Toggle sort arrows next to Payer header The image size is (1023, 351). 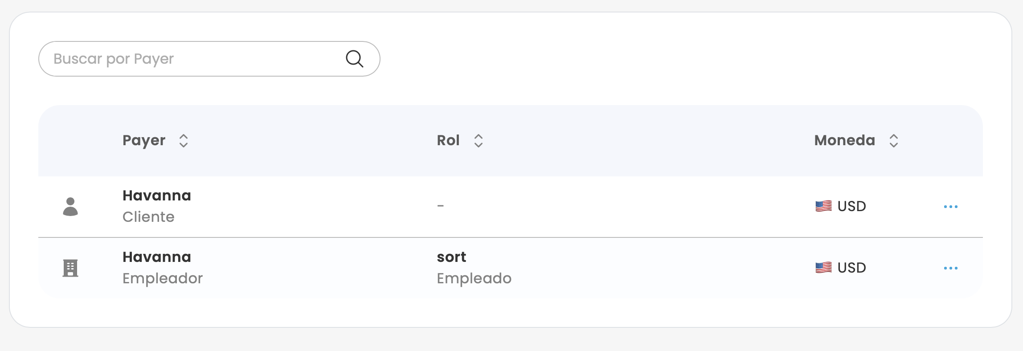(x=184, y=141)
